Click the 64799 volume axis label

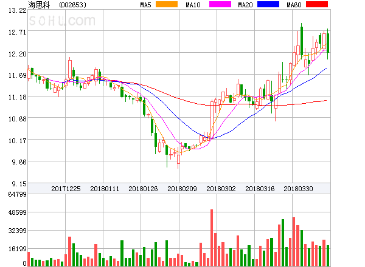[18, 194]
